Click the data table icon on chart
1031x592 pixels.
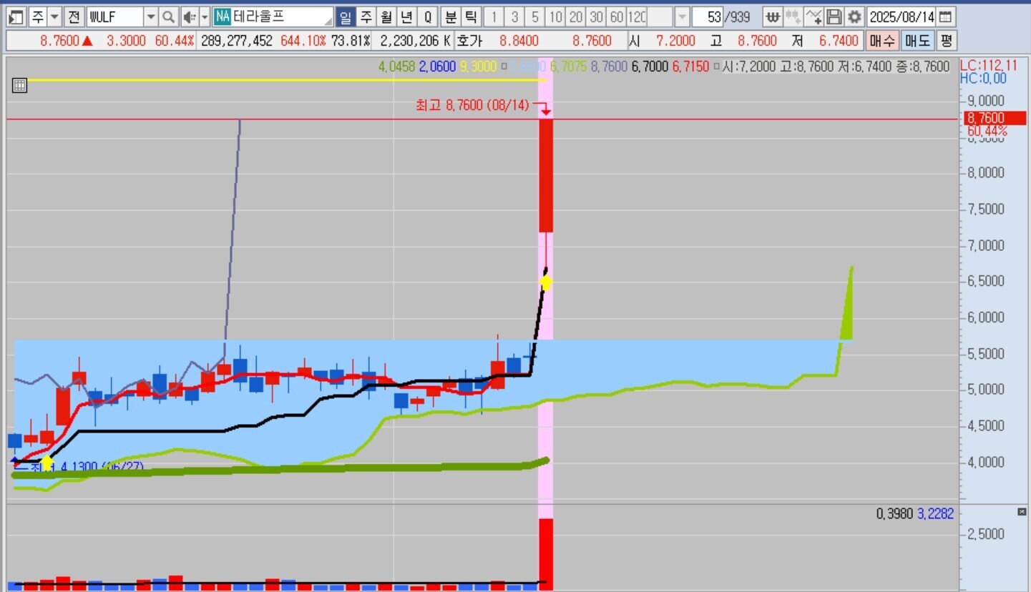tap(20, 86)
